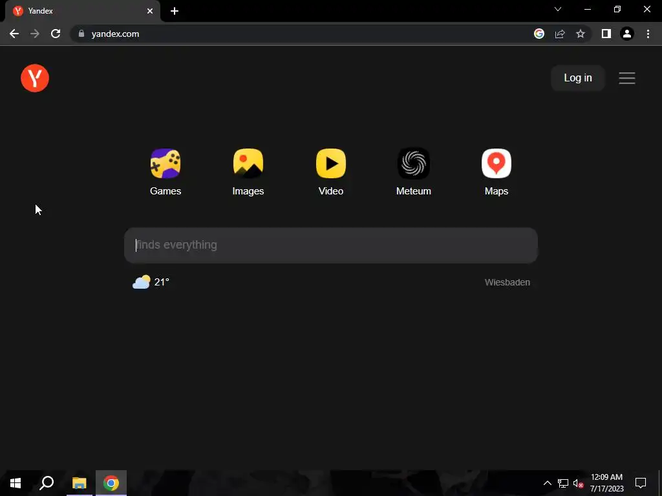Open the taskbar clock and date
This screenshot has height=496, width=662.
[x=606, y=483]
